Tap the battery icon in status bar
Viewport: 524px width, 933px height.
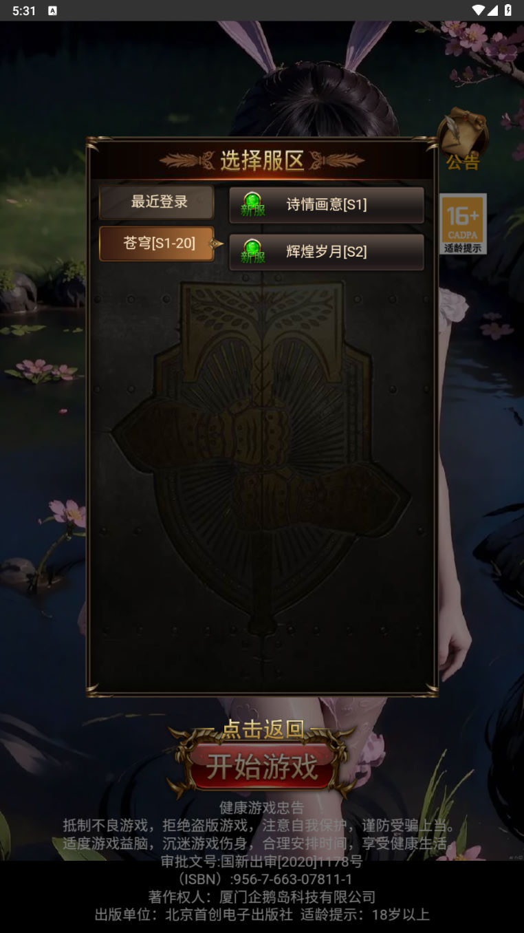click(508, 10)
